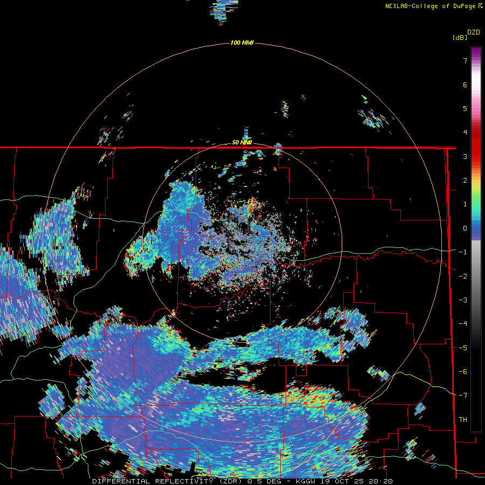Viewport: 485px width, 485px height.
Task: Click the ZDR color scale bar
Action: coord(476,239)
